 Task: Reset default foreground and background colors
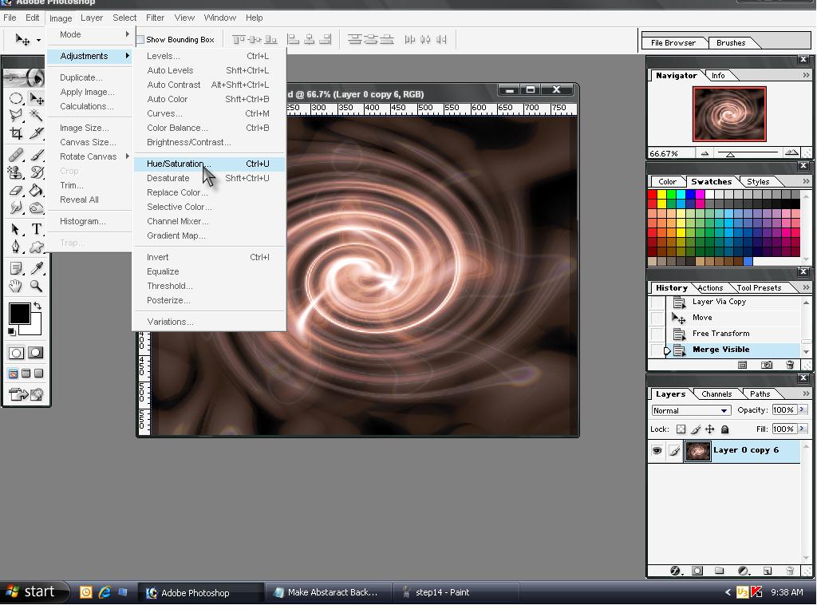coord(12,331)
